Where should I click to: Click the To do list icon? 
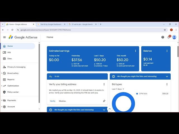51,76
